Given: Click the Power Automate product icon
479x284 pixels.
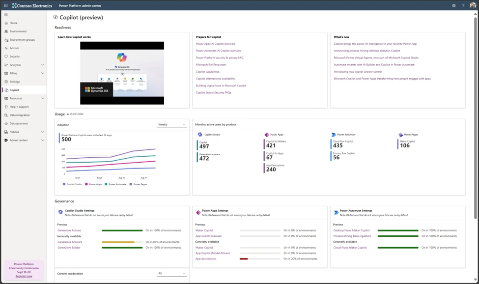Looking at the screenshot, I should click(334, 134).
